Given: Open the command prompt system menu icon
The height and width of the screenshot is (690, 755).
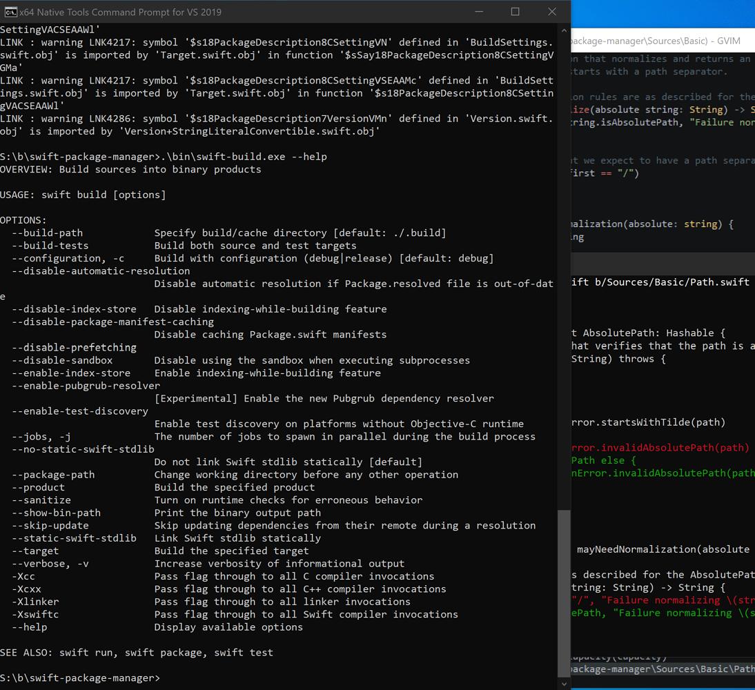Looking at the screenshot, I should point(11,12).
